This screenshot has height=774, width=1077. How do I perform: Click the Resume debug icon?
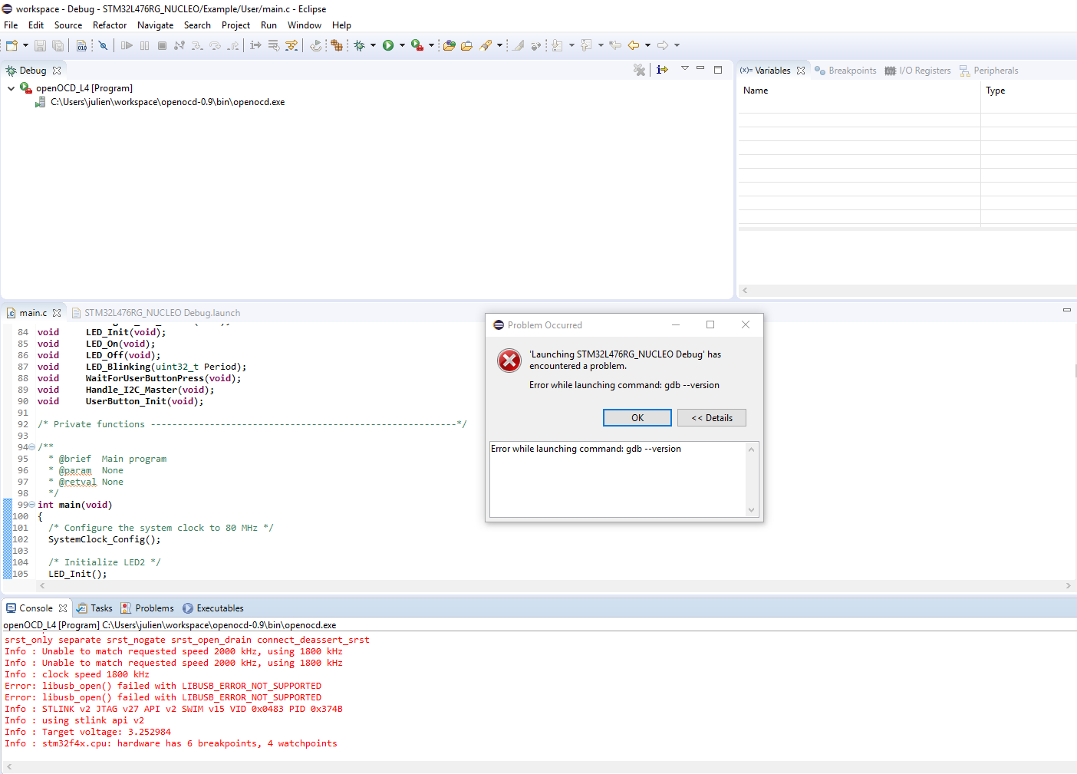(127, 45)
